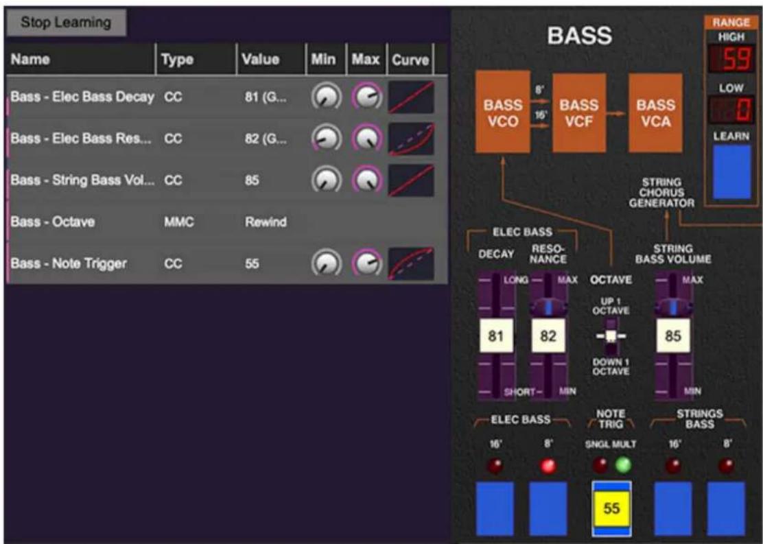Select the Bass - Note Trigger row name
This screenshot has width=763, height=544.
coord(69,263)
